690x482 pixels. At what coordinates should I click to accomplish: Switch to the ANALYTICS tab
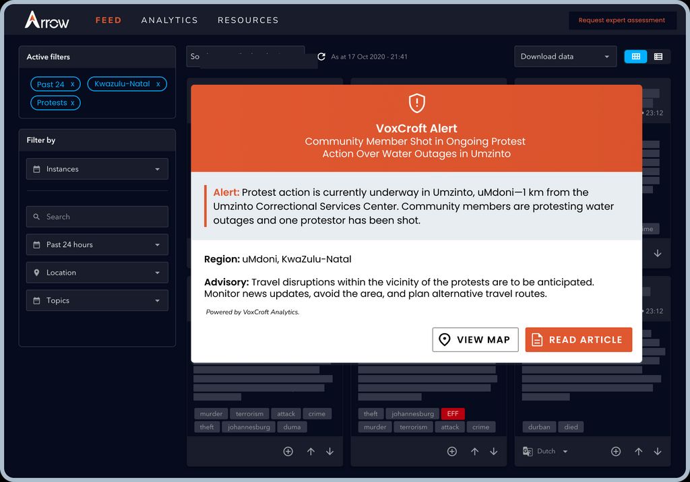[169, 20]
